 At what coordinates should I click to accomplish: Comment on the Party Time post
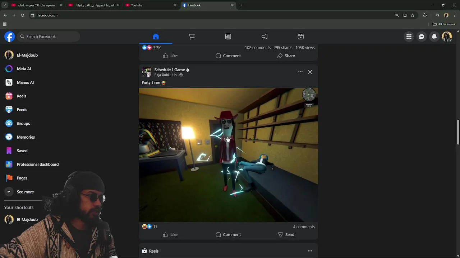click(228, 235)
